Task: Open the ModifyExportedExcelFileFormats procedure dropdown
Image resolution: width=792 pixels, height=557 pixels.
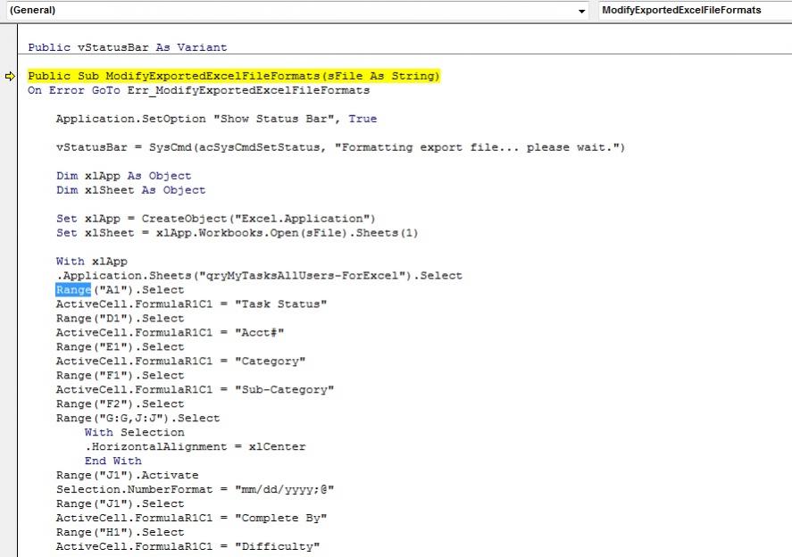Action: coord(695,11)
